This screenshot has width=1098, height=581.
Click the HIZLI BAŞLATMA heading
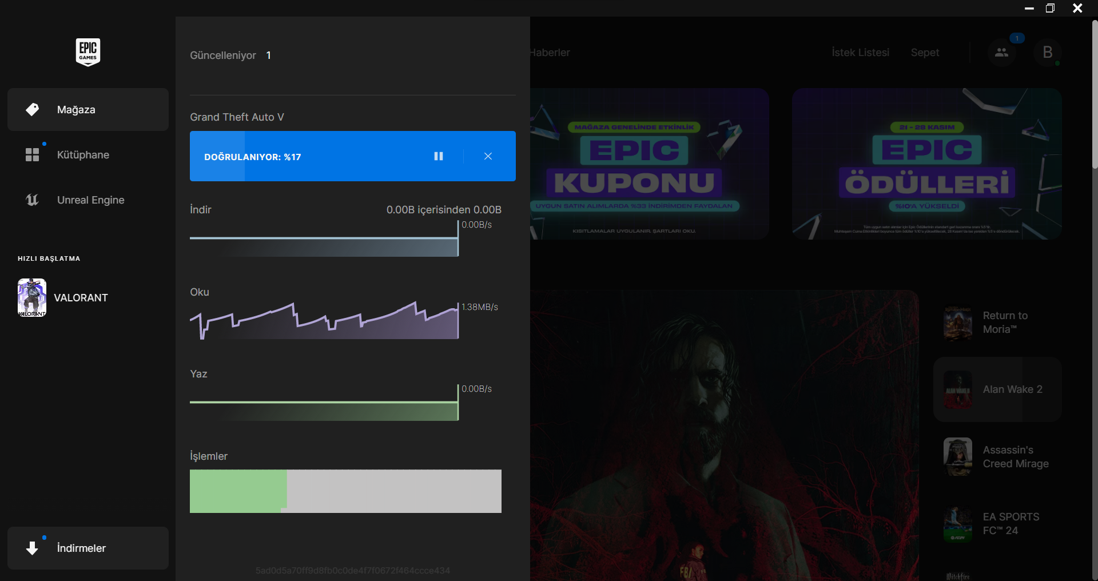pyautogui.click(x=49, y=258)
